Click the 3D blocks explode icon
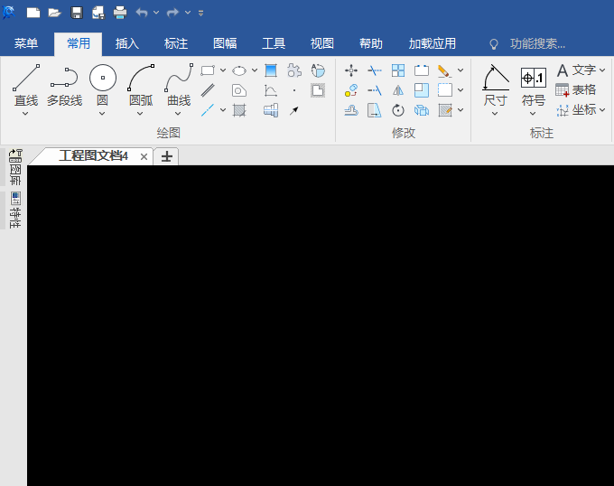 (x=422, y=110)
